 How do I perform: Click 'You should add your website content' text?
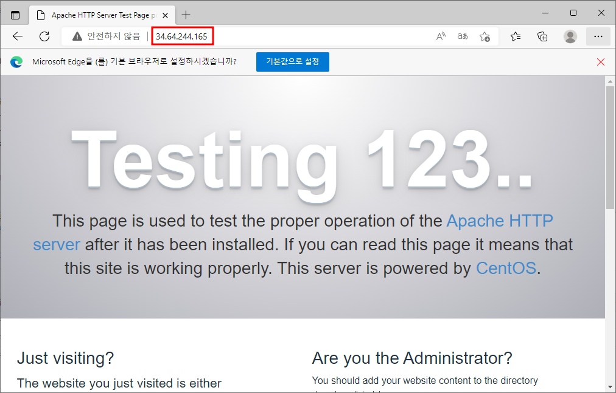click(x=425, y=380)
